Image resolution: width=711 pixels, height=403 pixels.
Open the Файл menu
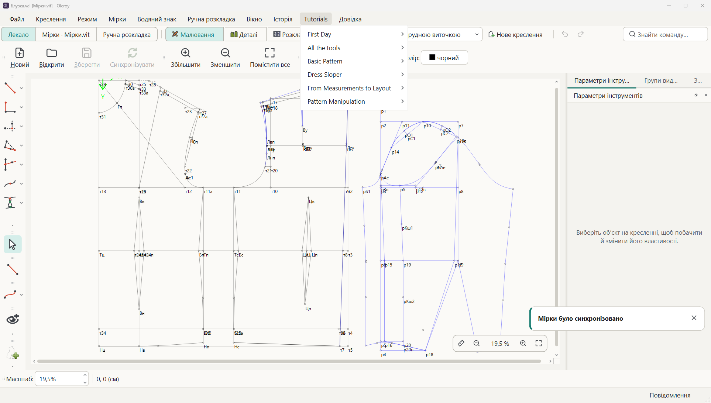17,19
